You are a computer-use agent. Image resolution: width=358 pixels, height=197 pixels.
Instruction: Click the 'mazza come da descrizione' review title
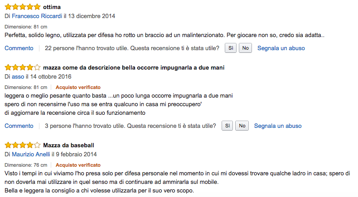pyautogui.click(x=134, y=68)
